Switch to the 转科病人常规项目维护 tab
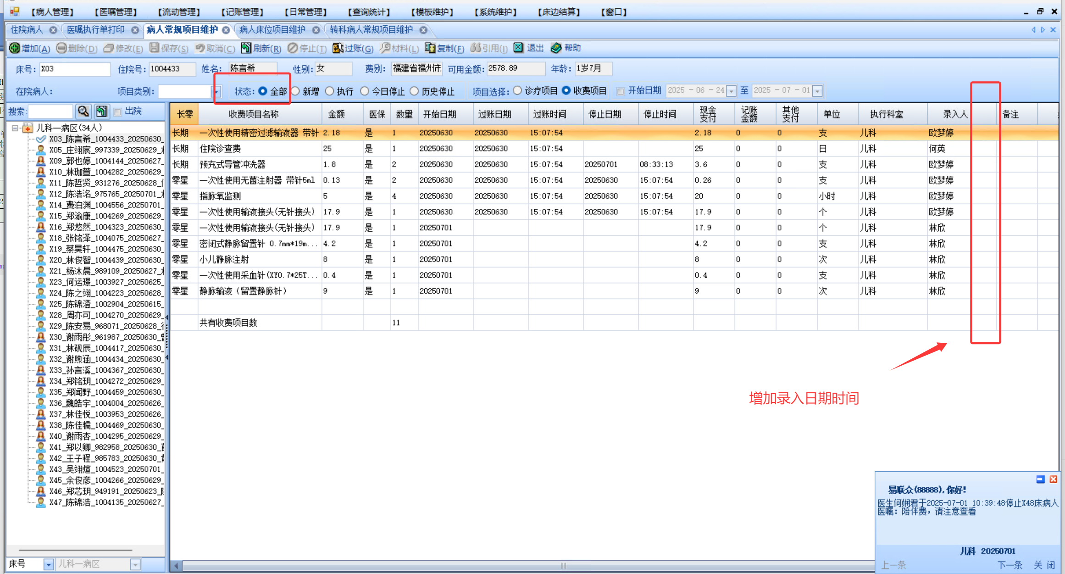Screen dimensions: 1065x574 pos(371,30)
